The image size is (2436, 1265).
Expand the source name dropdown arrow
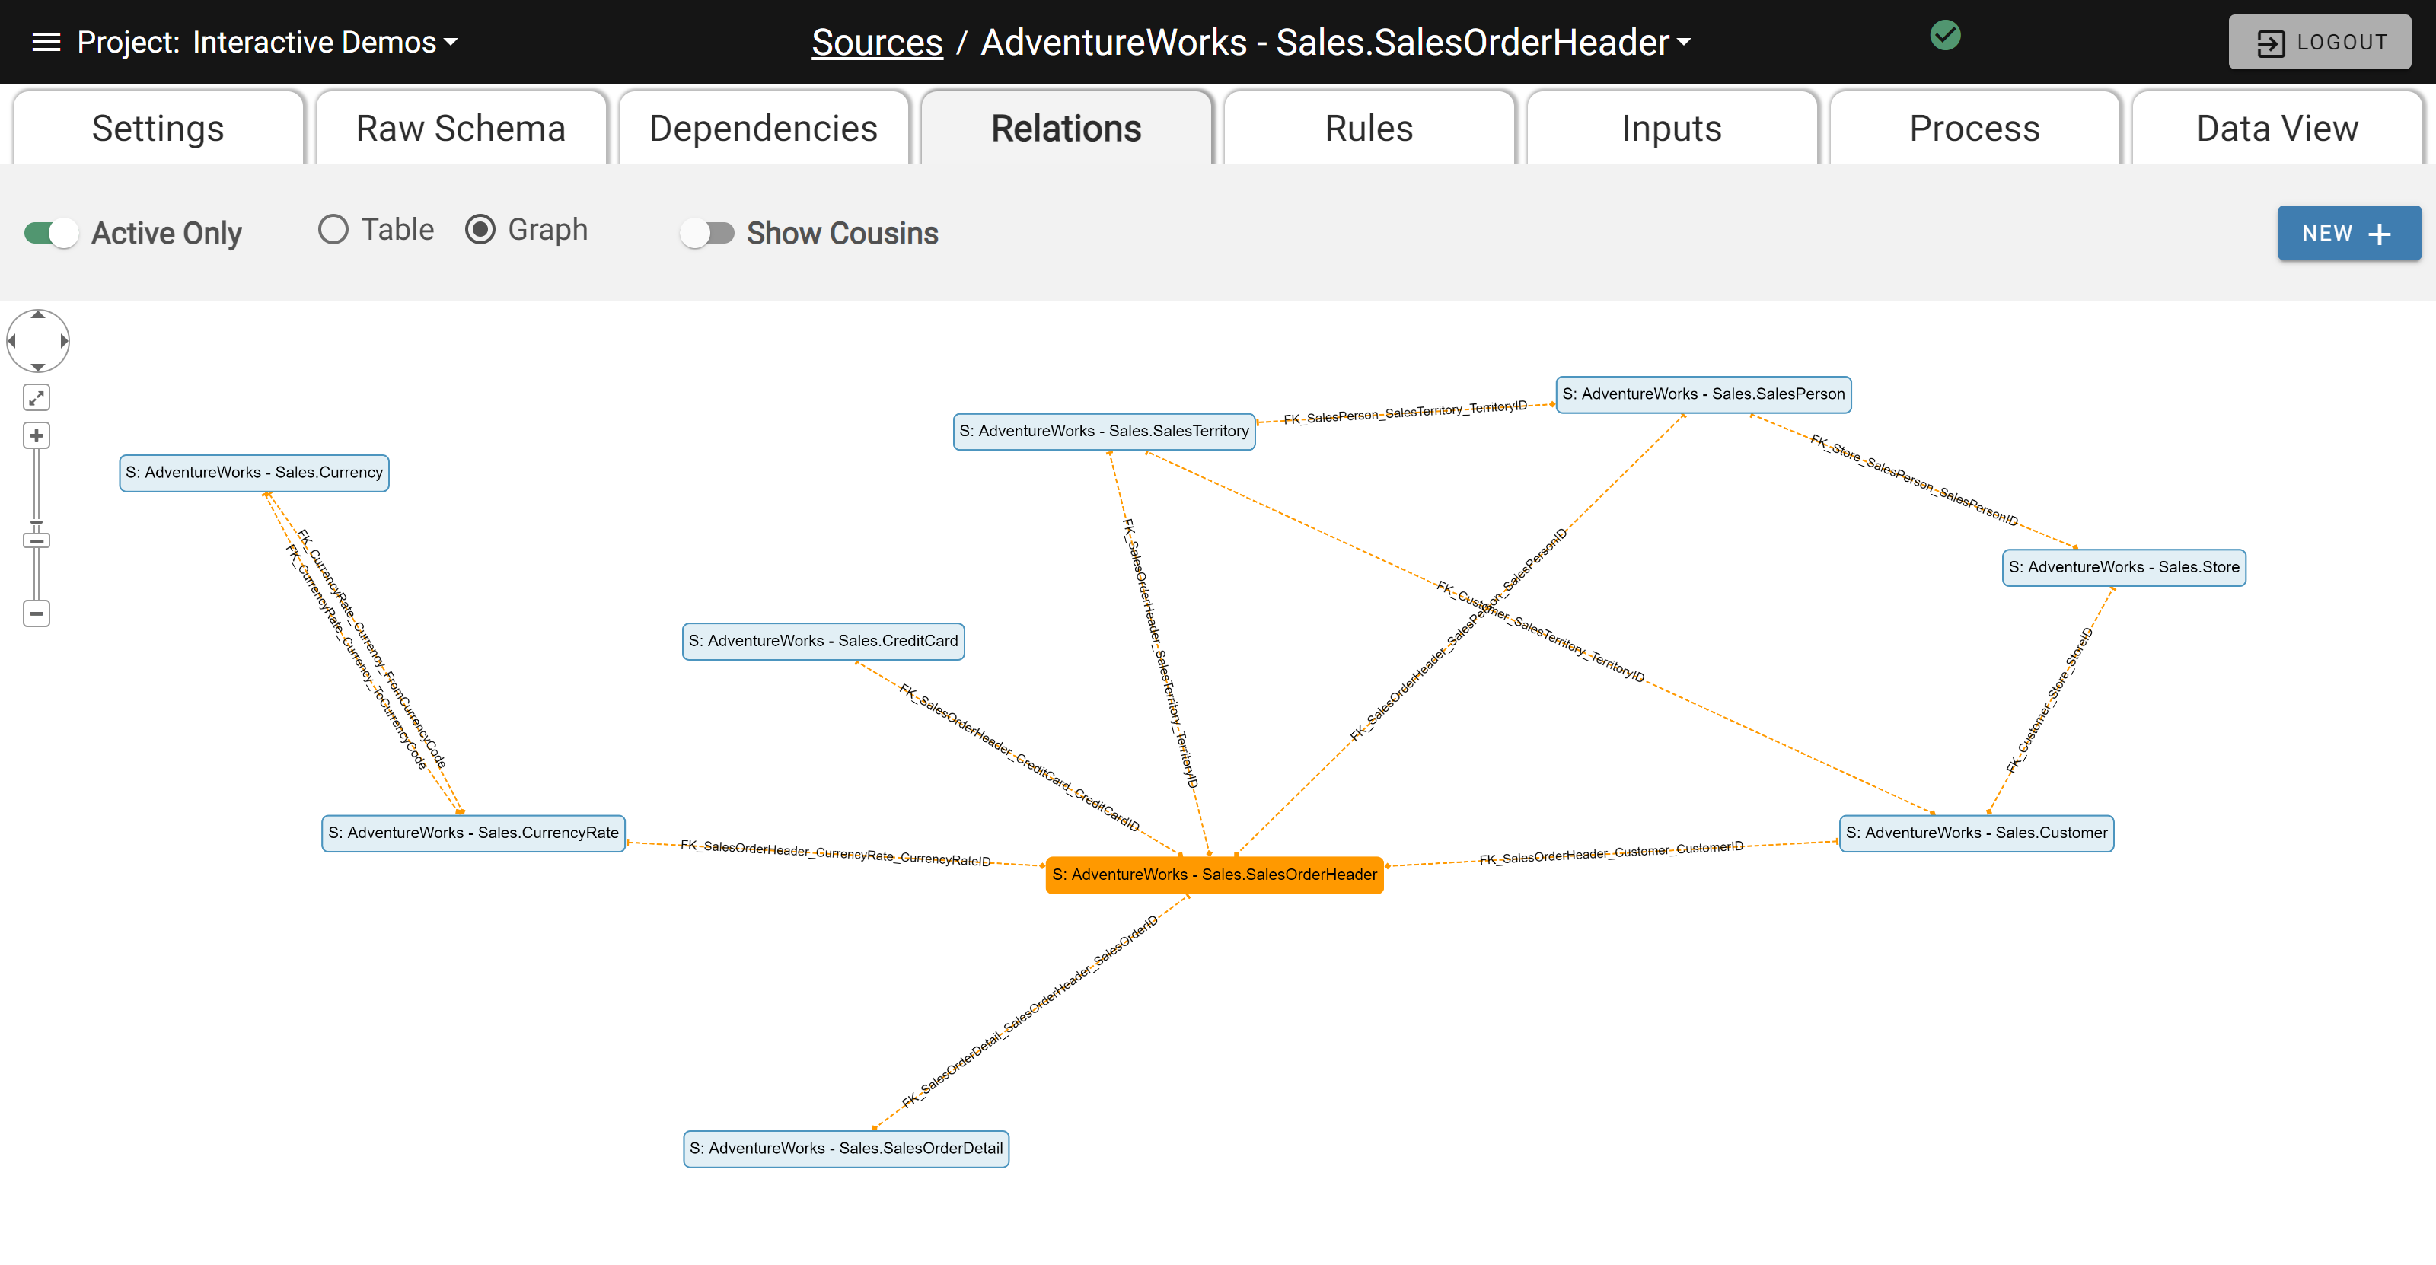1683,43
